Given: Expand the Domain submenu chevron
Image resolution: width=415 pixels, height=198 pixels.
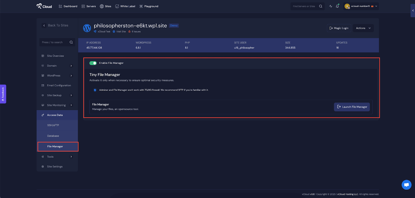Looking at the screenshot, I should [x=71, y=66].
